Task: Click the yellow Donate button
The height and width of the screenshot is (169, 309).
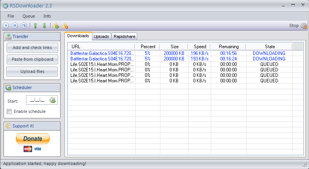Action: coord(33,139)
